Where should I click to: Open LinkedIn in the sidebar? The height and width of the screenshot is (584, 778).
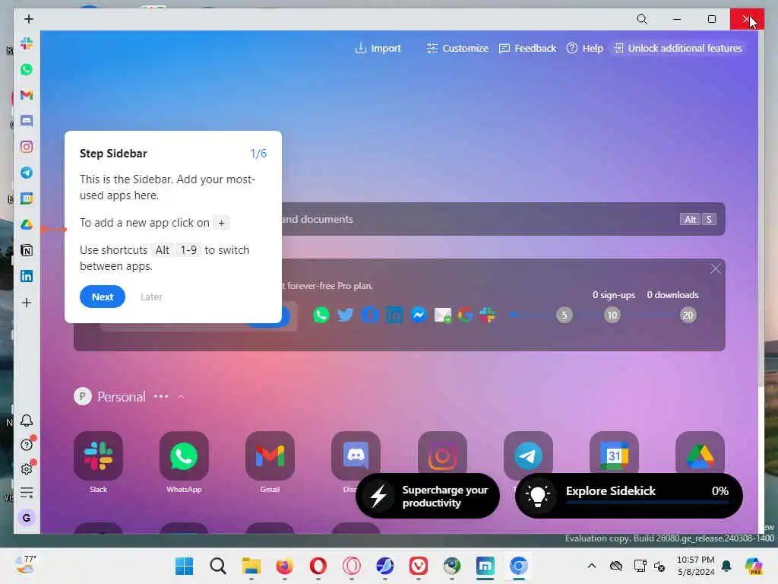[27, 276]
